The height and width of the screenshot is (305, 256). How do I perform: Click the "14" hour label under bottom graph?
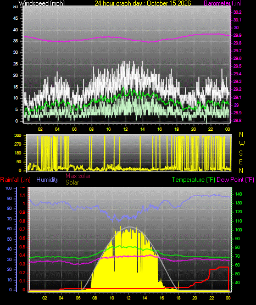click(144, 298)
